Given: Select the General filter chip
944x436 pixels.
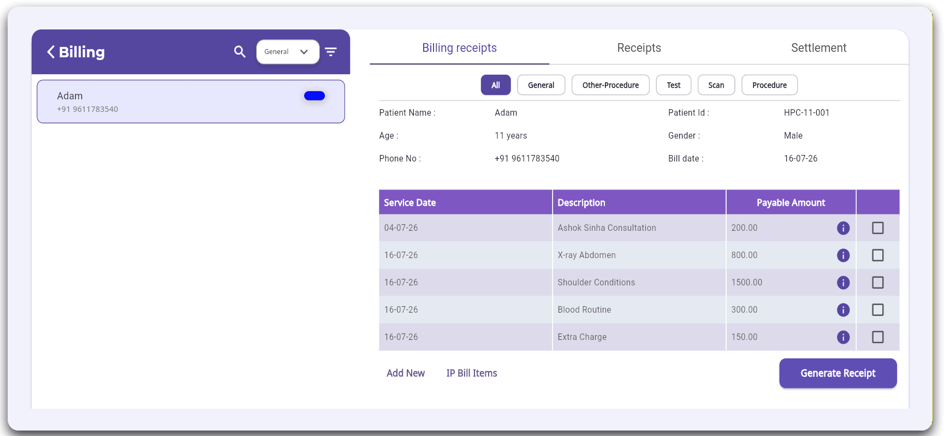Looking at the screenshot, I should pos(541,85).
